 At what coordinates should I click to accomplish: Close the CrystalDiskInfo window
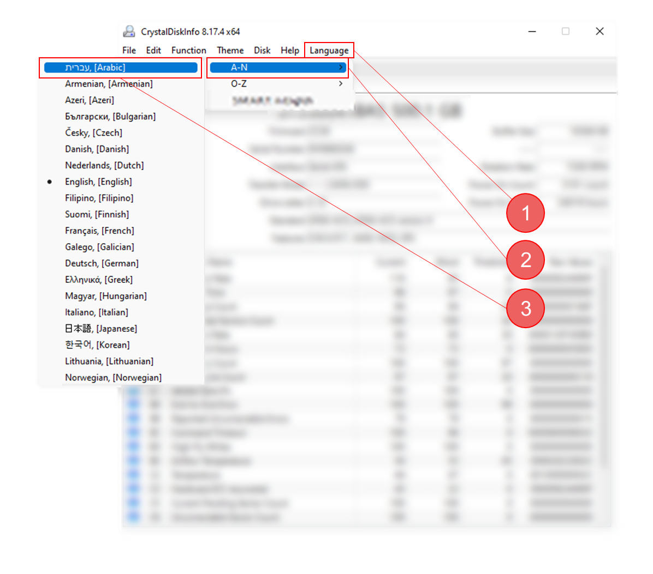pos(599,32)
